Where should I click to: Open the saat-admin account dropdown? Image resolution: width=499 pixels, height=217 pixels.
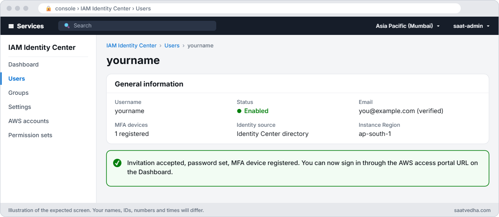point(471,26)
